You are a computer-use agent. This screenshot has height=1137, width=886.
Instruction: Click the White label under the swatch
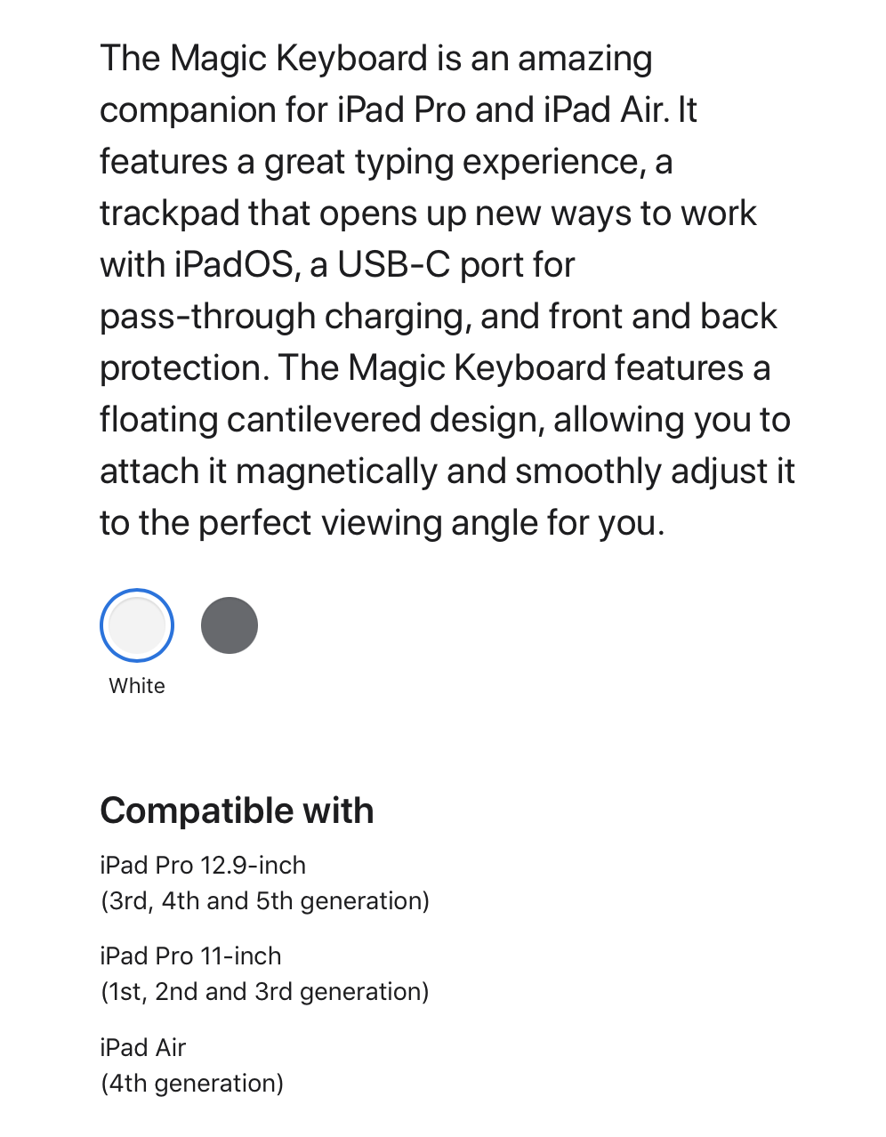[137, 686]
